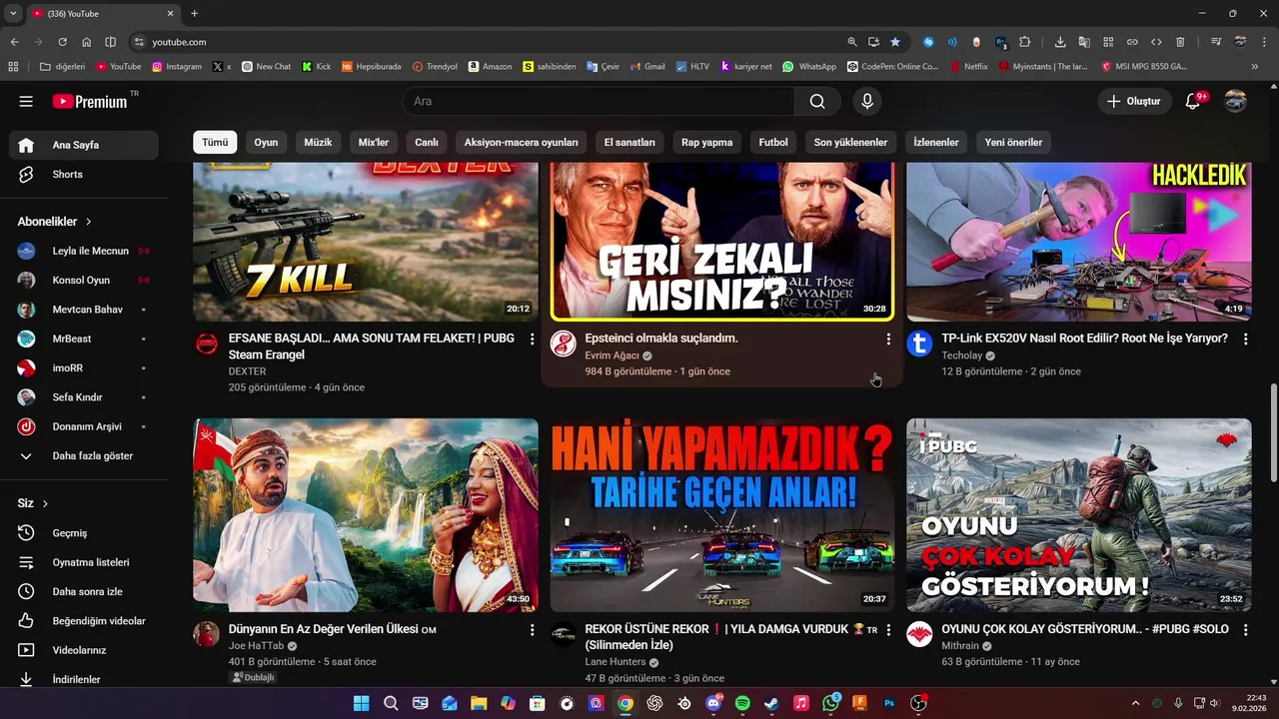Open Steam from the taskbar
1279x719 pixels.
[x=771, y=703]
